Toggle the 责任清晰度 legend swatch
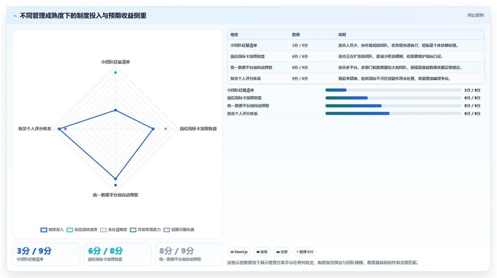The image size is (497, 278). [103, 230]
